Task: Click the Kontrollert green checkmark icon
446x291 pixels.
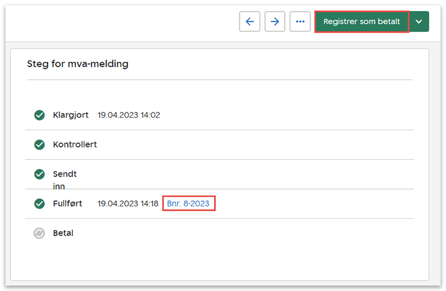Action: click(39, 145)
